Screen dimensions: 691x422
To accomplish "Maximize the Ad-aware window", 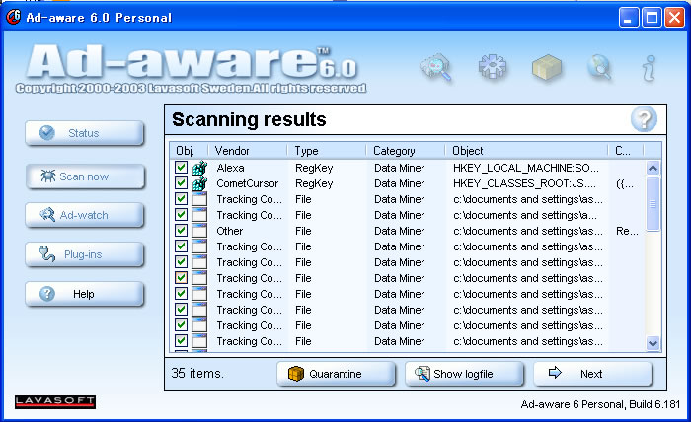I will click(652, 18).
